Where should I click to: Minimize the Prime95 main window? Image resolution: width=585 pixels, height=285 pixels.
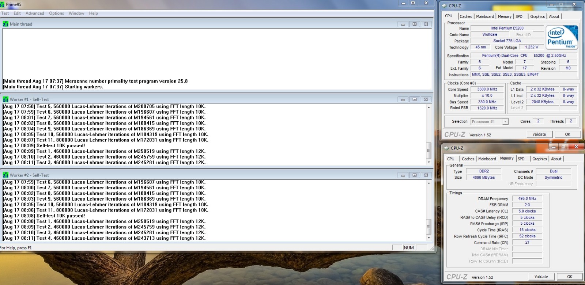click(x=403, y=3)
